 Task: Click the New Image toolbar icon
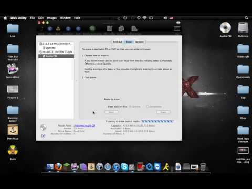[x=110, y=29]
